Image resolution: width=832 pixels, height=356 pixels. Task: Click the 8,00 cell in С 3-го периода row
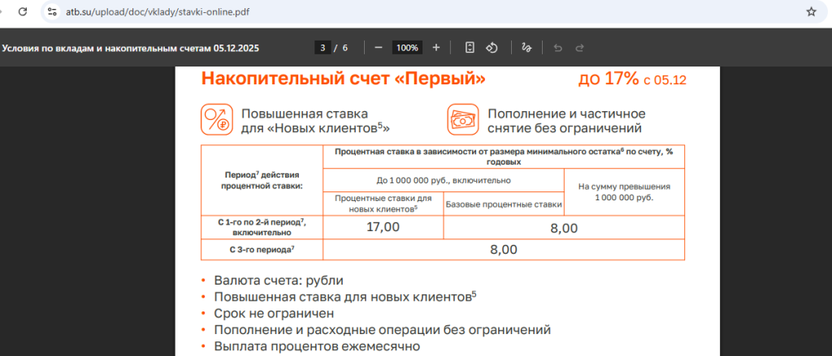tap(504, 250)
